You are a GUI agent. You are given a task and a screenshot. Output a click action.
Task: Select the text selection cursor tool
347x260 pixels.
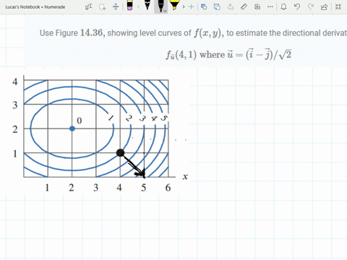click(x=88, y=6)
